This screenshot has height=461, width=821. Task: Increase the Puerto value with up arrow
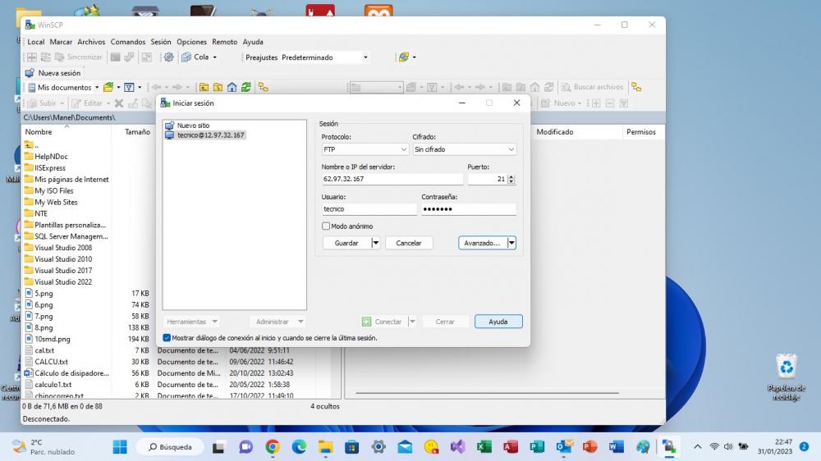point(511,176)
